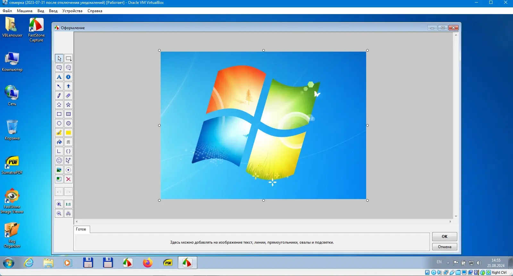The height and width of the screenshot is (276, 513).
Task: Choose the outlined star shape tool
Action: [59, 105]
